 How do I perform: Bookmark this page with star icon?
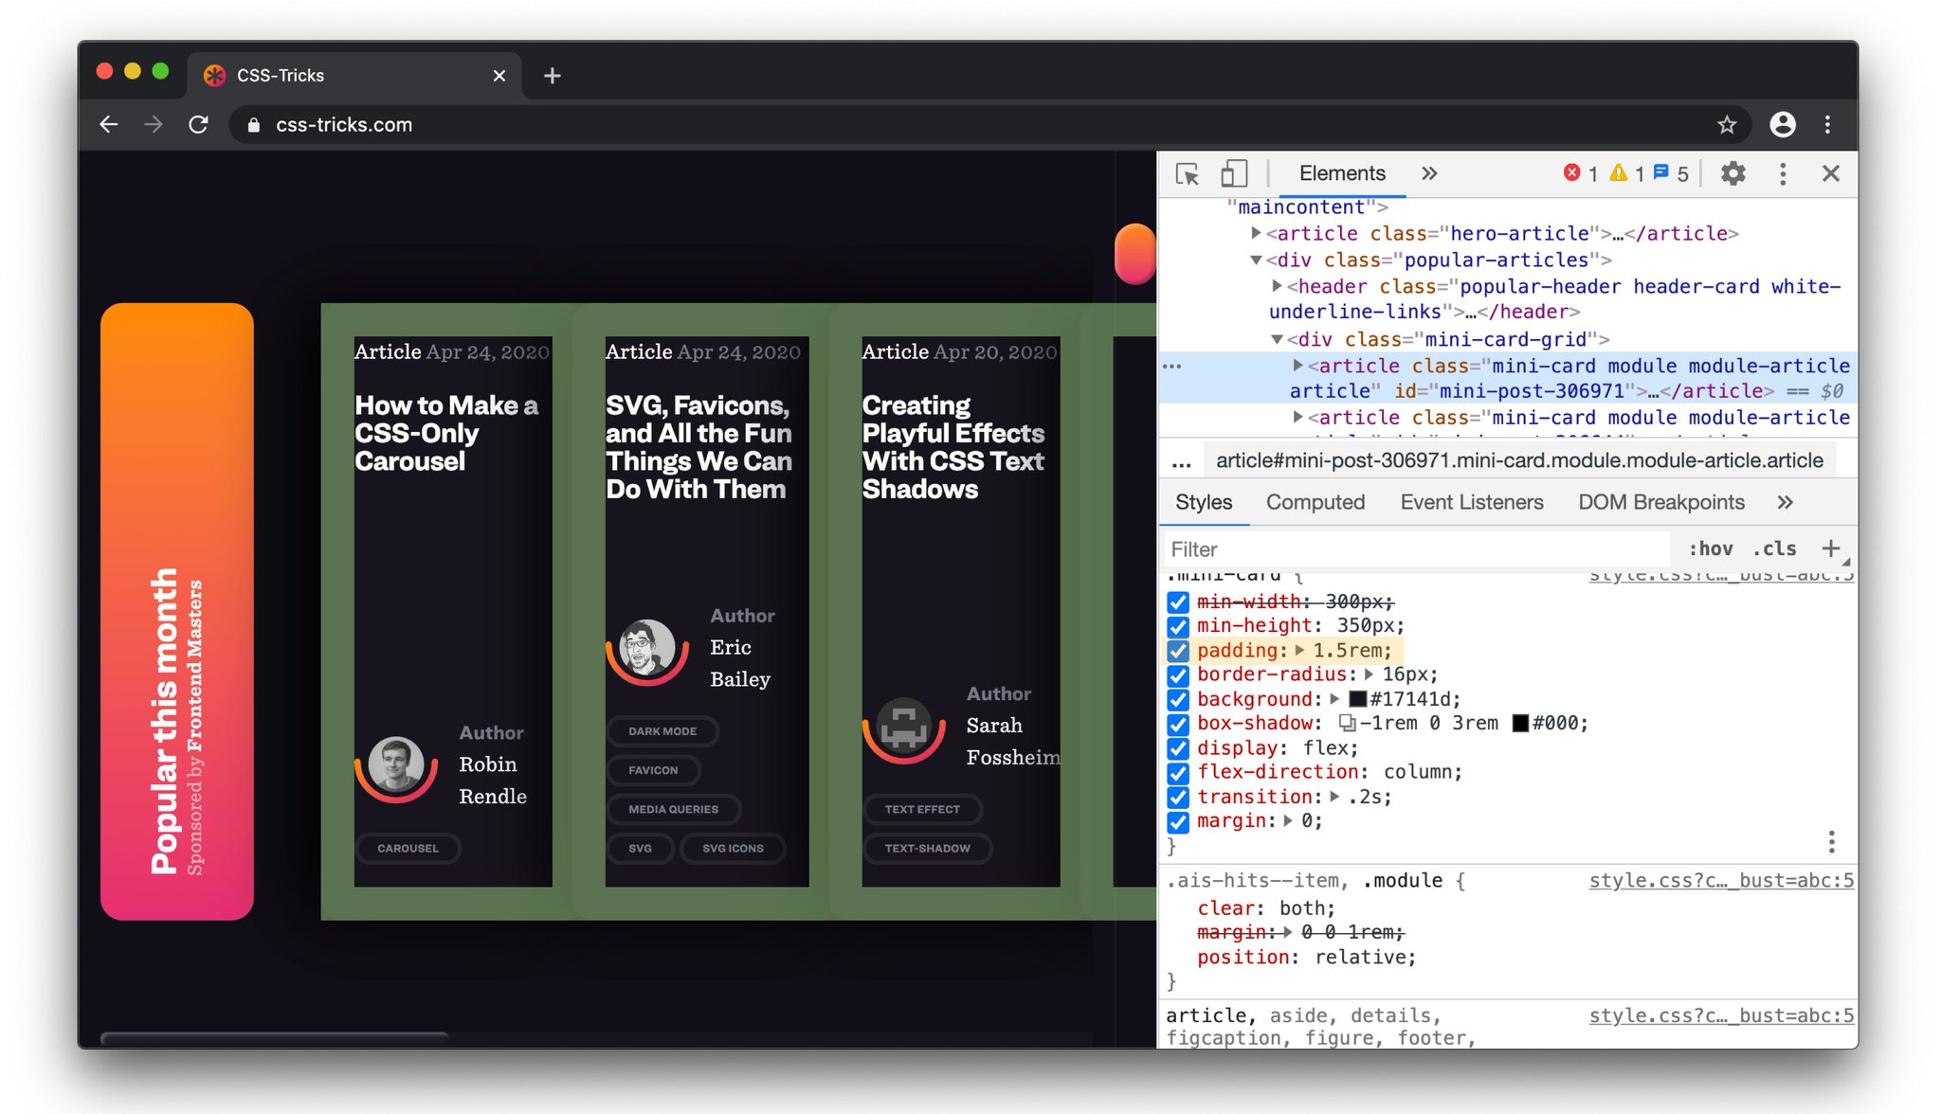point(1727,125)
